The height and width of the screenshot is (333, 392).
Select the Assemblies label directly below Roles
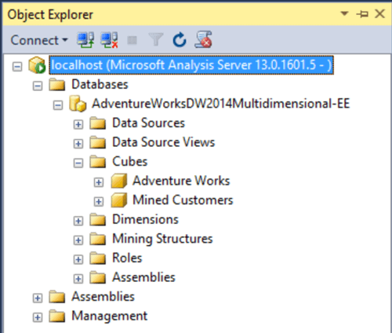point(143,277)
